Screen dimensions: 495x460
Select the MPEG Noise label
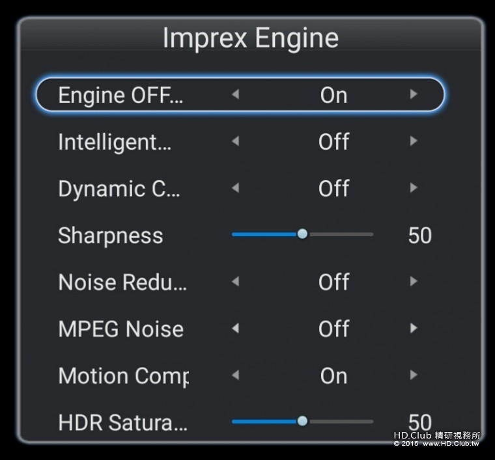[x=120, y=329]
